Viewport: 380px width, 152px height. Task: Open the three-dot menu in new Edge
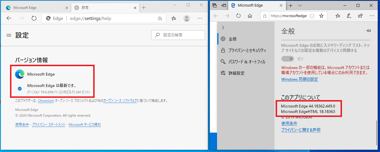[200, 19]
